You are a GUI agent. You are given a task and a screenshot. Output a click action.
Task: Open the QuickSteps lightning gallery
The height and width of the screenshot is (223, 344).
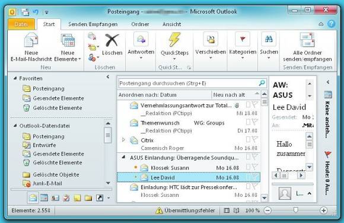(174, 46)
